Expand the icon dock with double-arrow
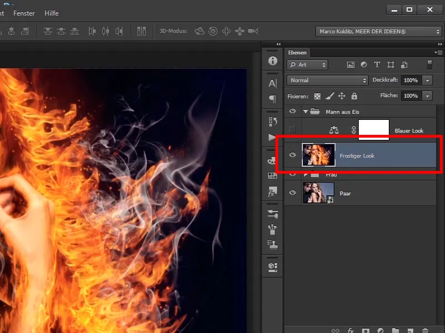 tap(279, 44)
